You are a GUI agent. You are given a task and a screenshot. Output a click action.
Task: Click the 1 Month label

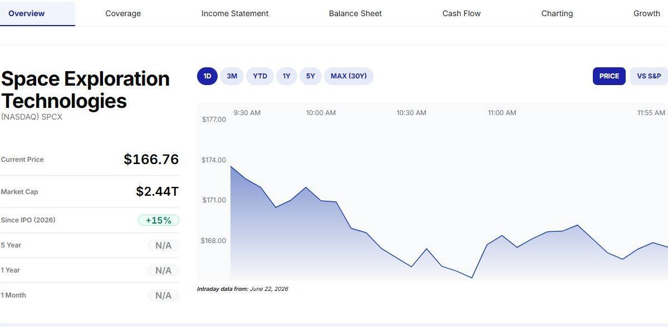(x=13, y=295)
